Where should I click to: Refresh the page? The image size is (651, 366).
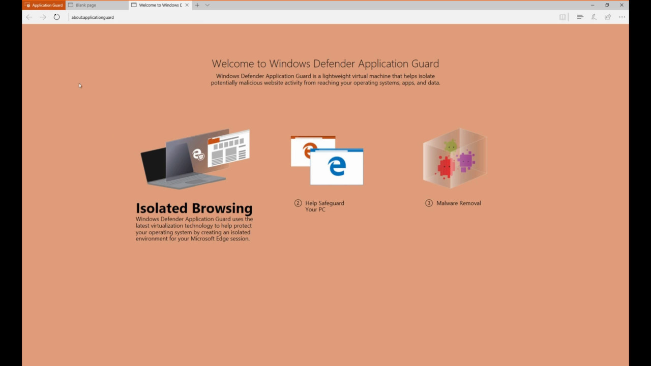(56, 17)
